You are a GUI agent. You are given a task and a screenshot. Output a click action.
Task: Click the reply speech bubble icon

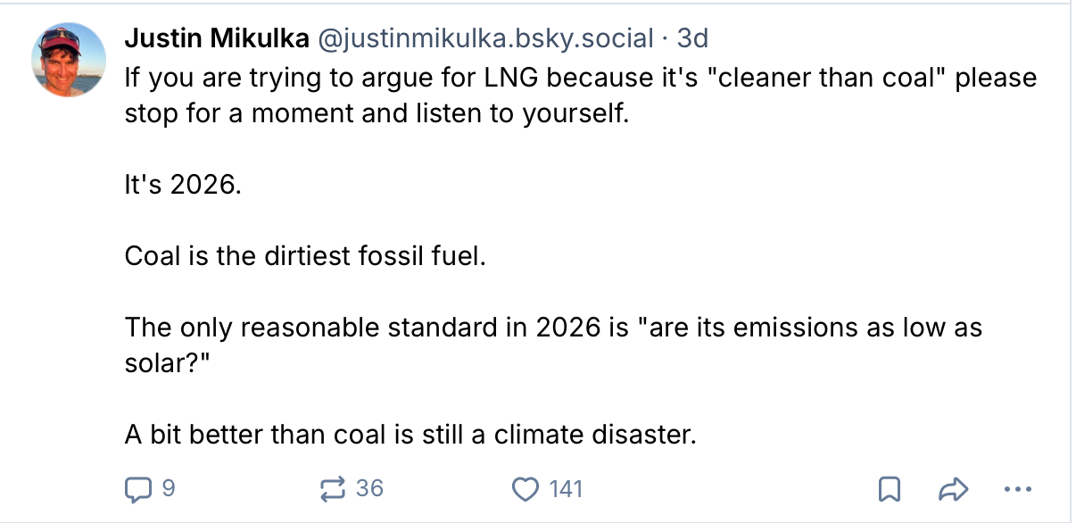tap(137, 489)
